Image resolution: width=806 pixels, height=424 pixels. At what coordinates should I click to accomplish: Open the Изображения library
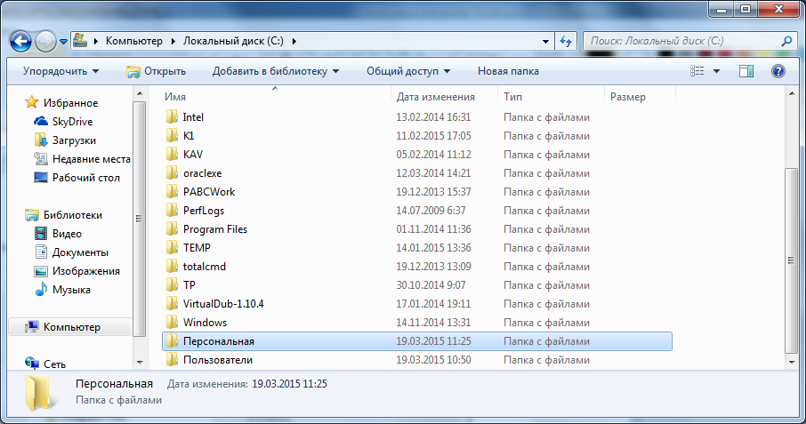(x=77, y=271)
